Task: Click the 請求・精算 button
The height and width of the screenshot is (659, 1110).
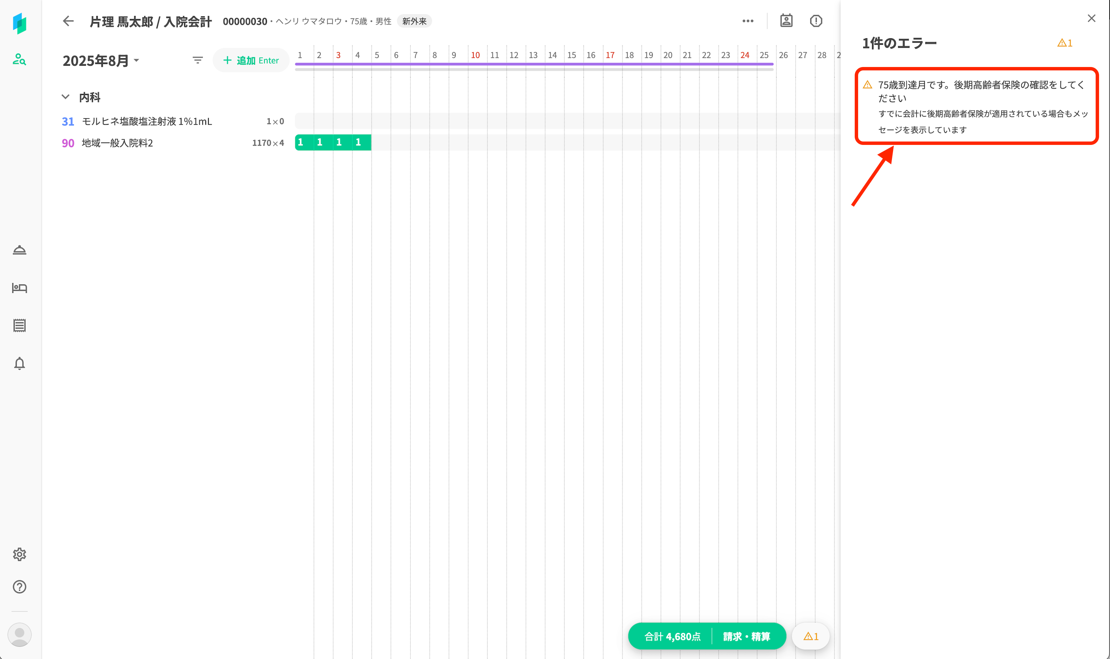Action: tap(746, 636)
